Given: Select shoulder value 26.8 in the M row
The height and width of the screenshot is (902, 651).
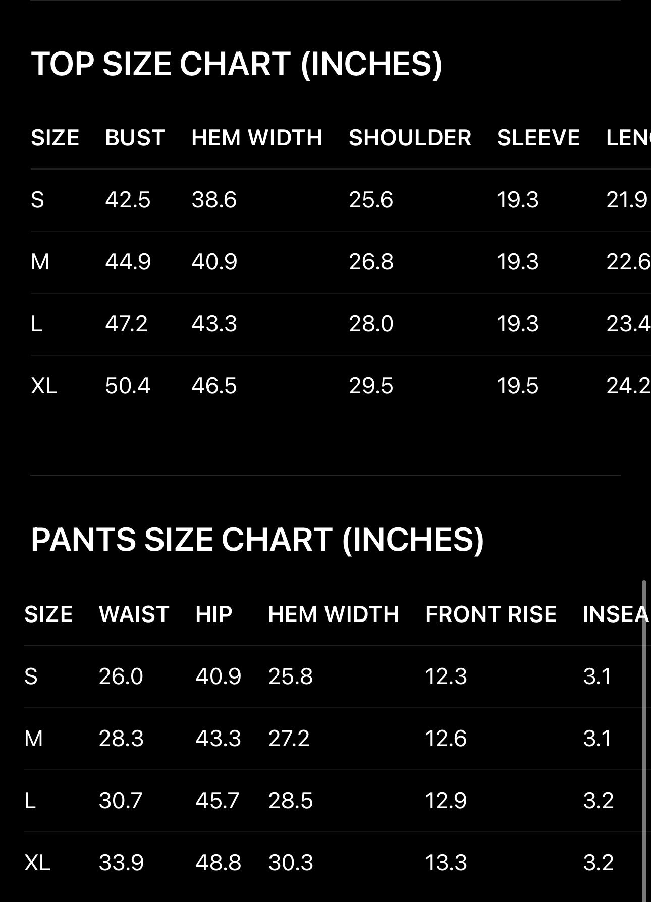Looking at the screenshot, I should (371, 262).
